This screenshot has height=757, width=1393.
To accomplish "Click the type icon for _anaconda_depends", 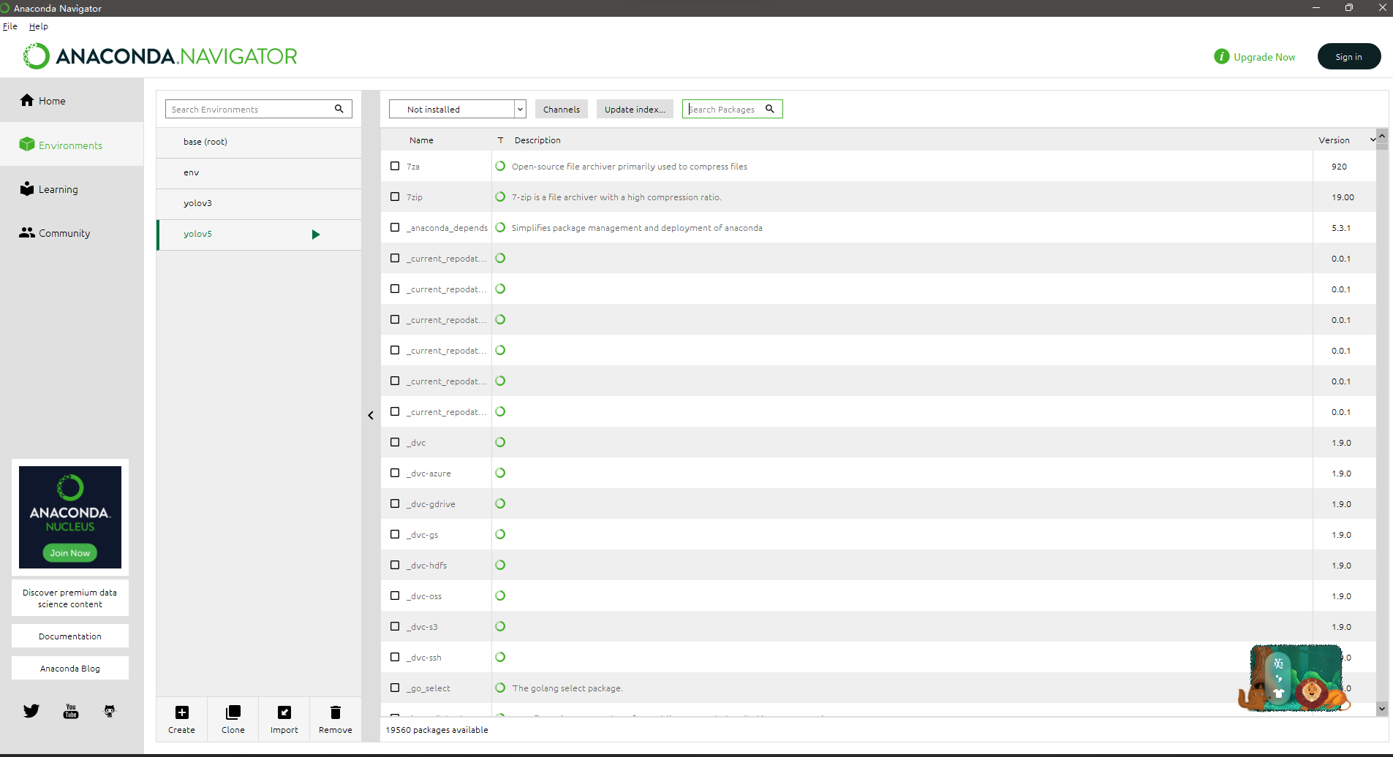I will point(501,228).
